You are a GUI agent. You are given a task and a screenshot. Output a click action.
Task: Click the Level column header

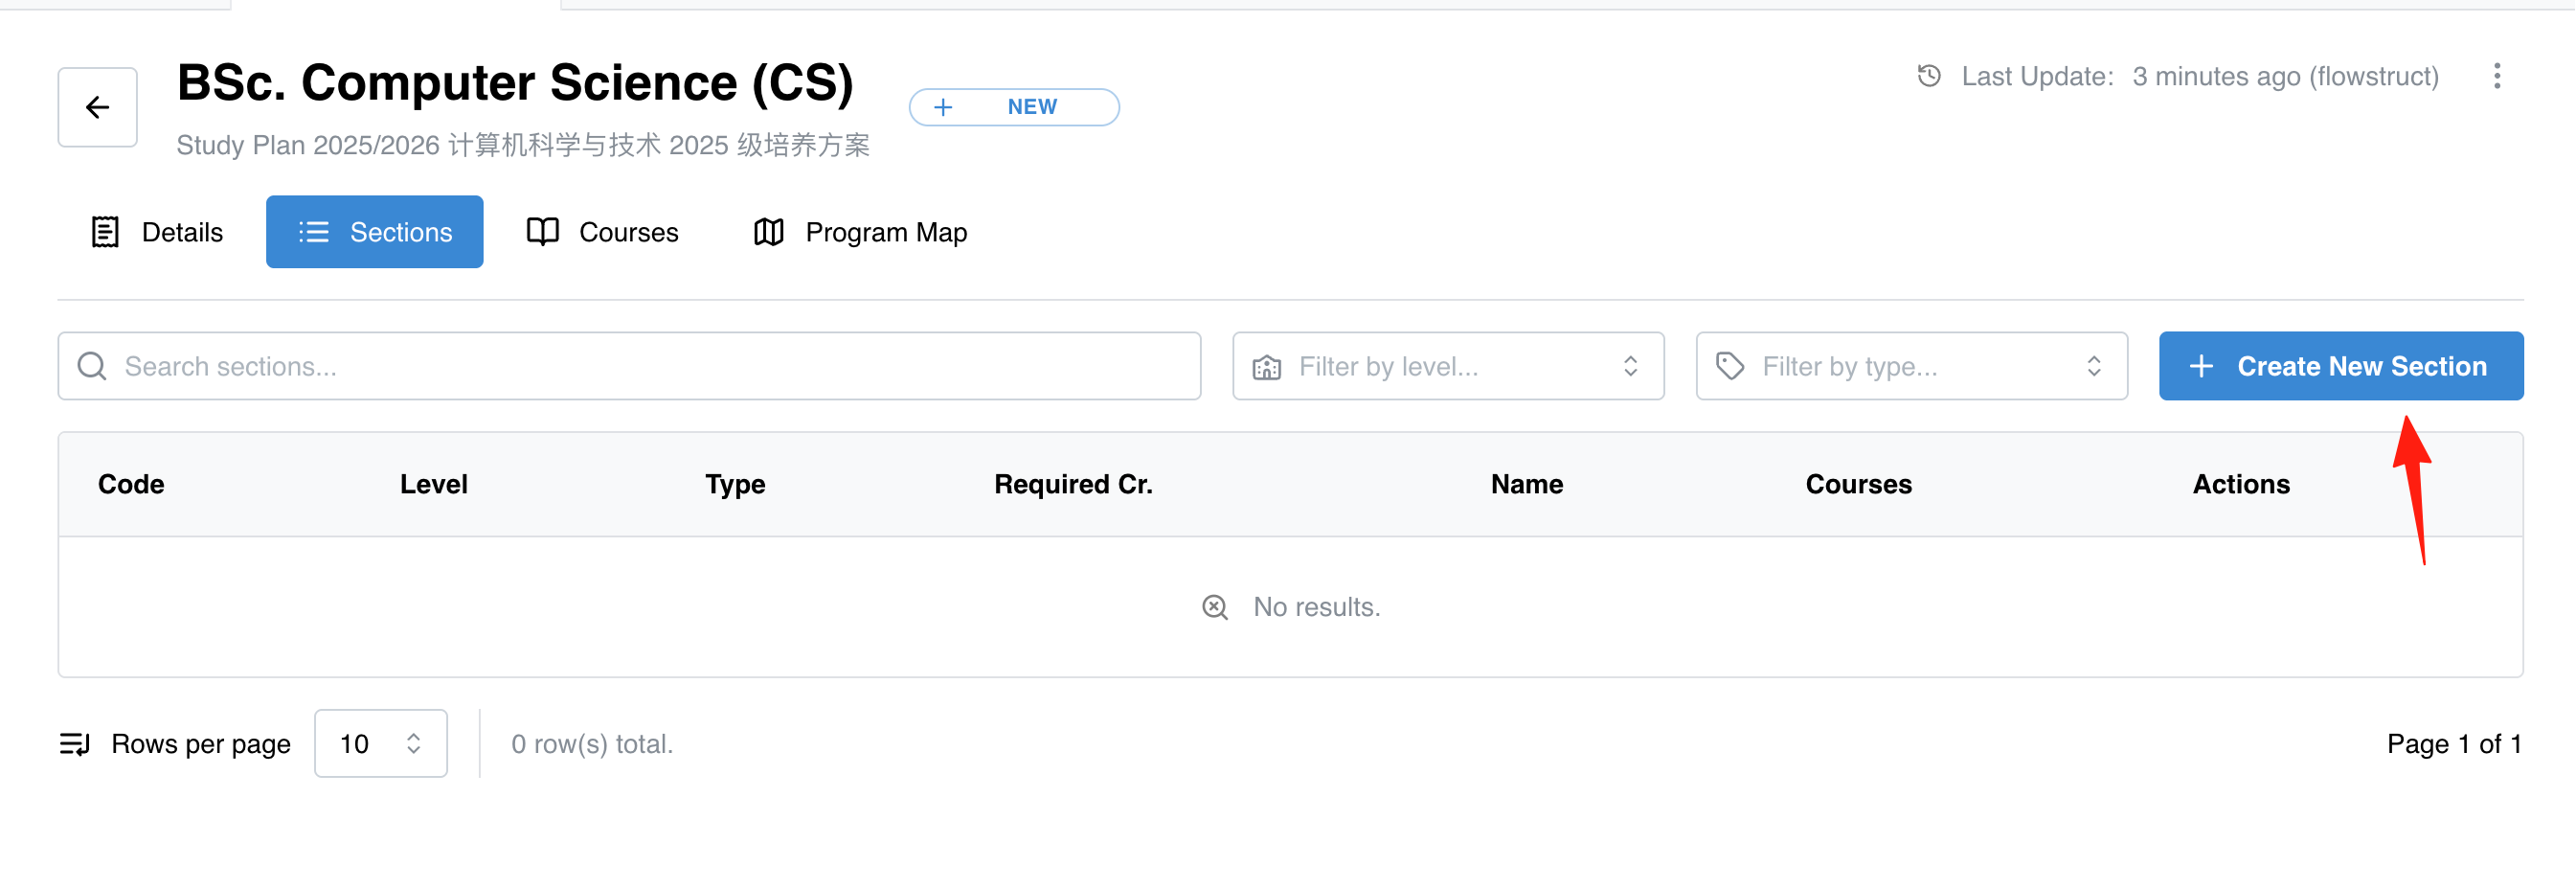[433, 484]
